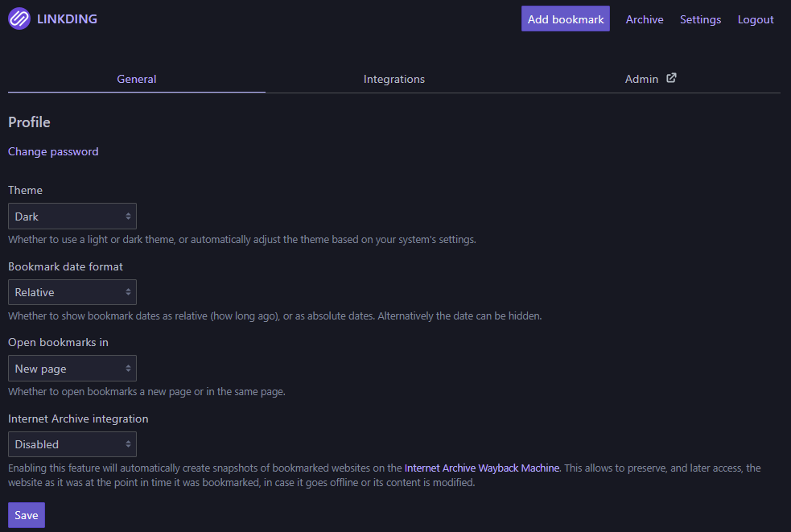Go to Settings in the navigation bar
The height and width of the screenshot is (532, 791).
(x=700, y=19)
